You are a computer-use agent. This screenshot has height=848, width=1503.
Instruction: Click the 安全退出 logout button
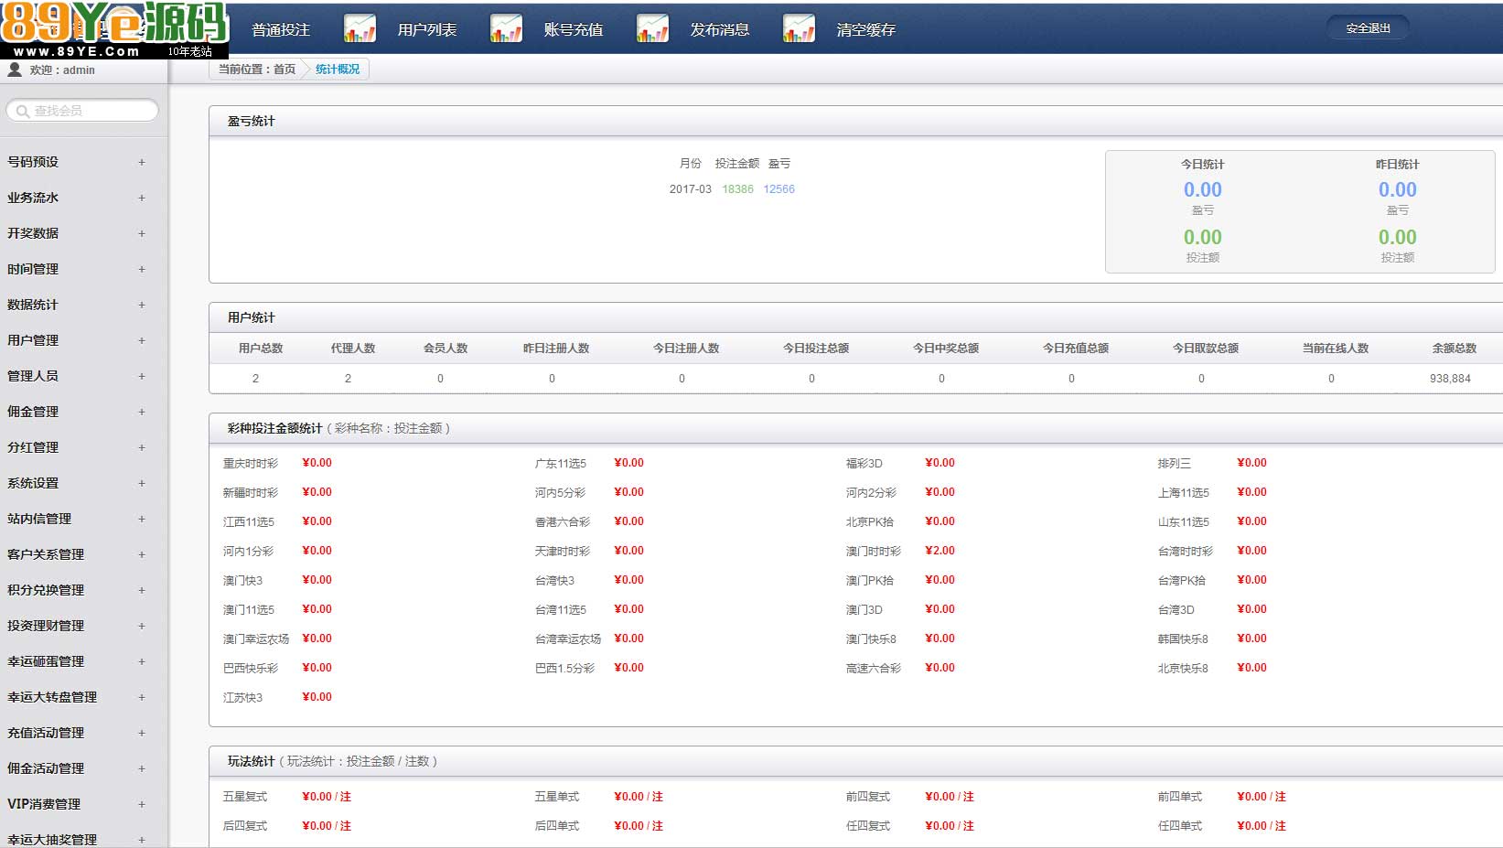(x=1368, y=28)
